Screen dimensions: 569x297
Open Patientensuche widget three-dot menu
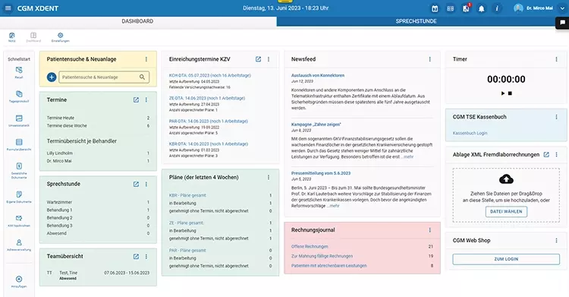[146, 59]
